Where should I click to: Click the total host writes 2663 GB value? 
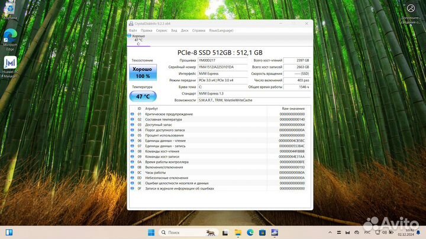pos(296,67)
